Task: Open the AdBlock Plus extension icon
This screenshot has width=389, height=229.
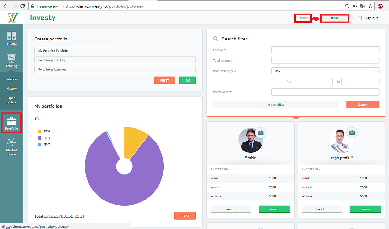Action: pyautogui.click(x=380, y=6)
